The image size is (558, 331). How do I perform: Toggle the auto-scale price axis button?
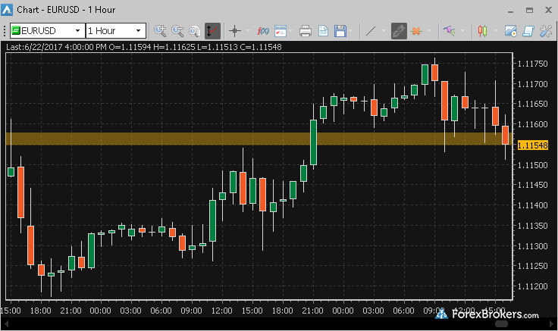click(x=212, y=31)
